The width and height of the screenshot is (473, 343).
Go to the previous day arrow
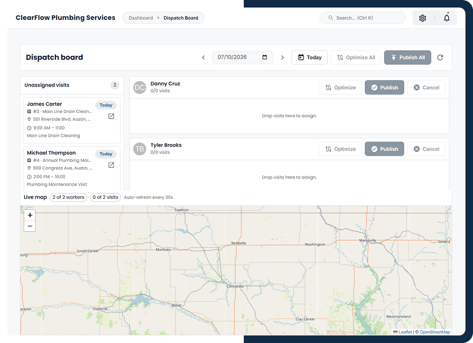[203, 58]
